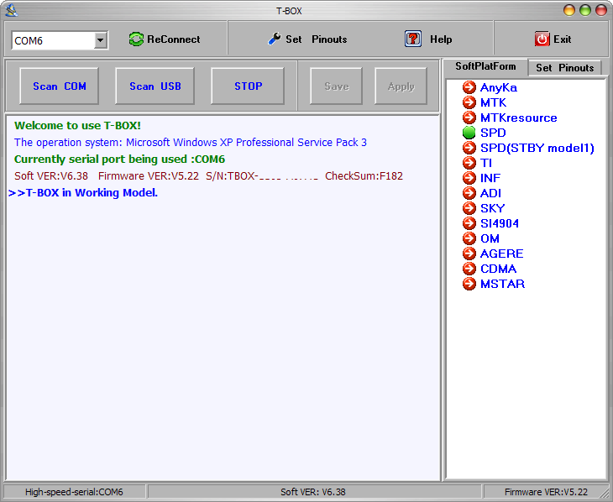Screen dimensions: 613x502
Task: Select the OM platform entry
Action: pos(490,238)
